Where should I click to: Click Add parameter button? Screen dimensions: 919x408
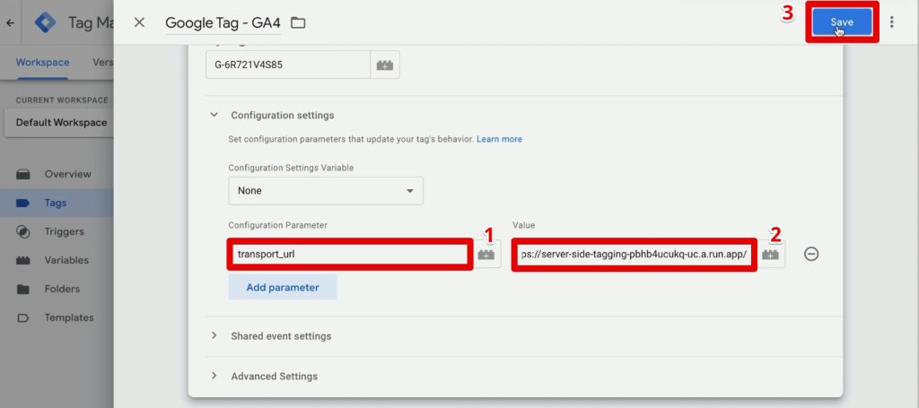(x=283, y=288)
